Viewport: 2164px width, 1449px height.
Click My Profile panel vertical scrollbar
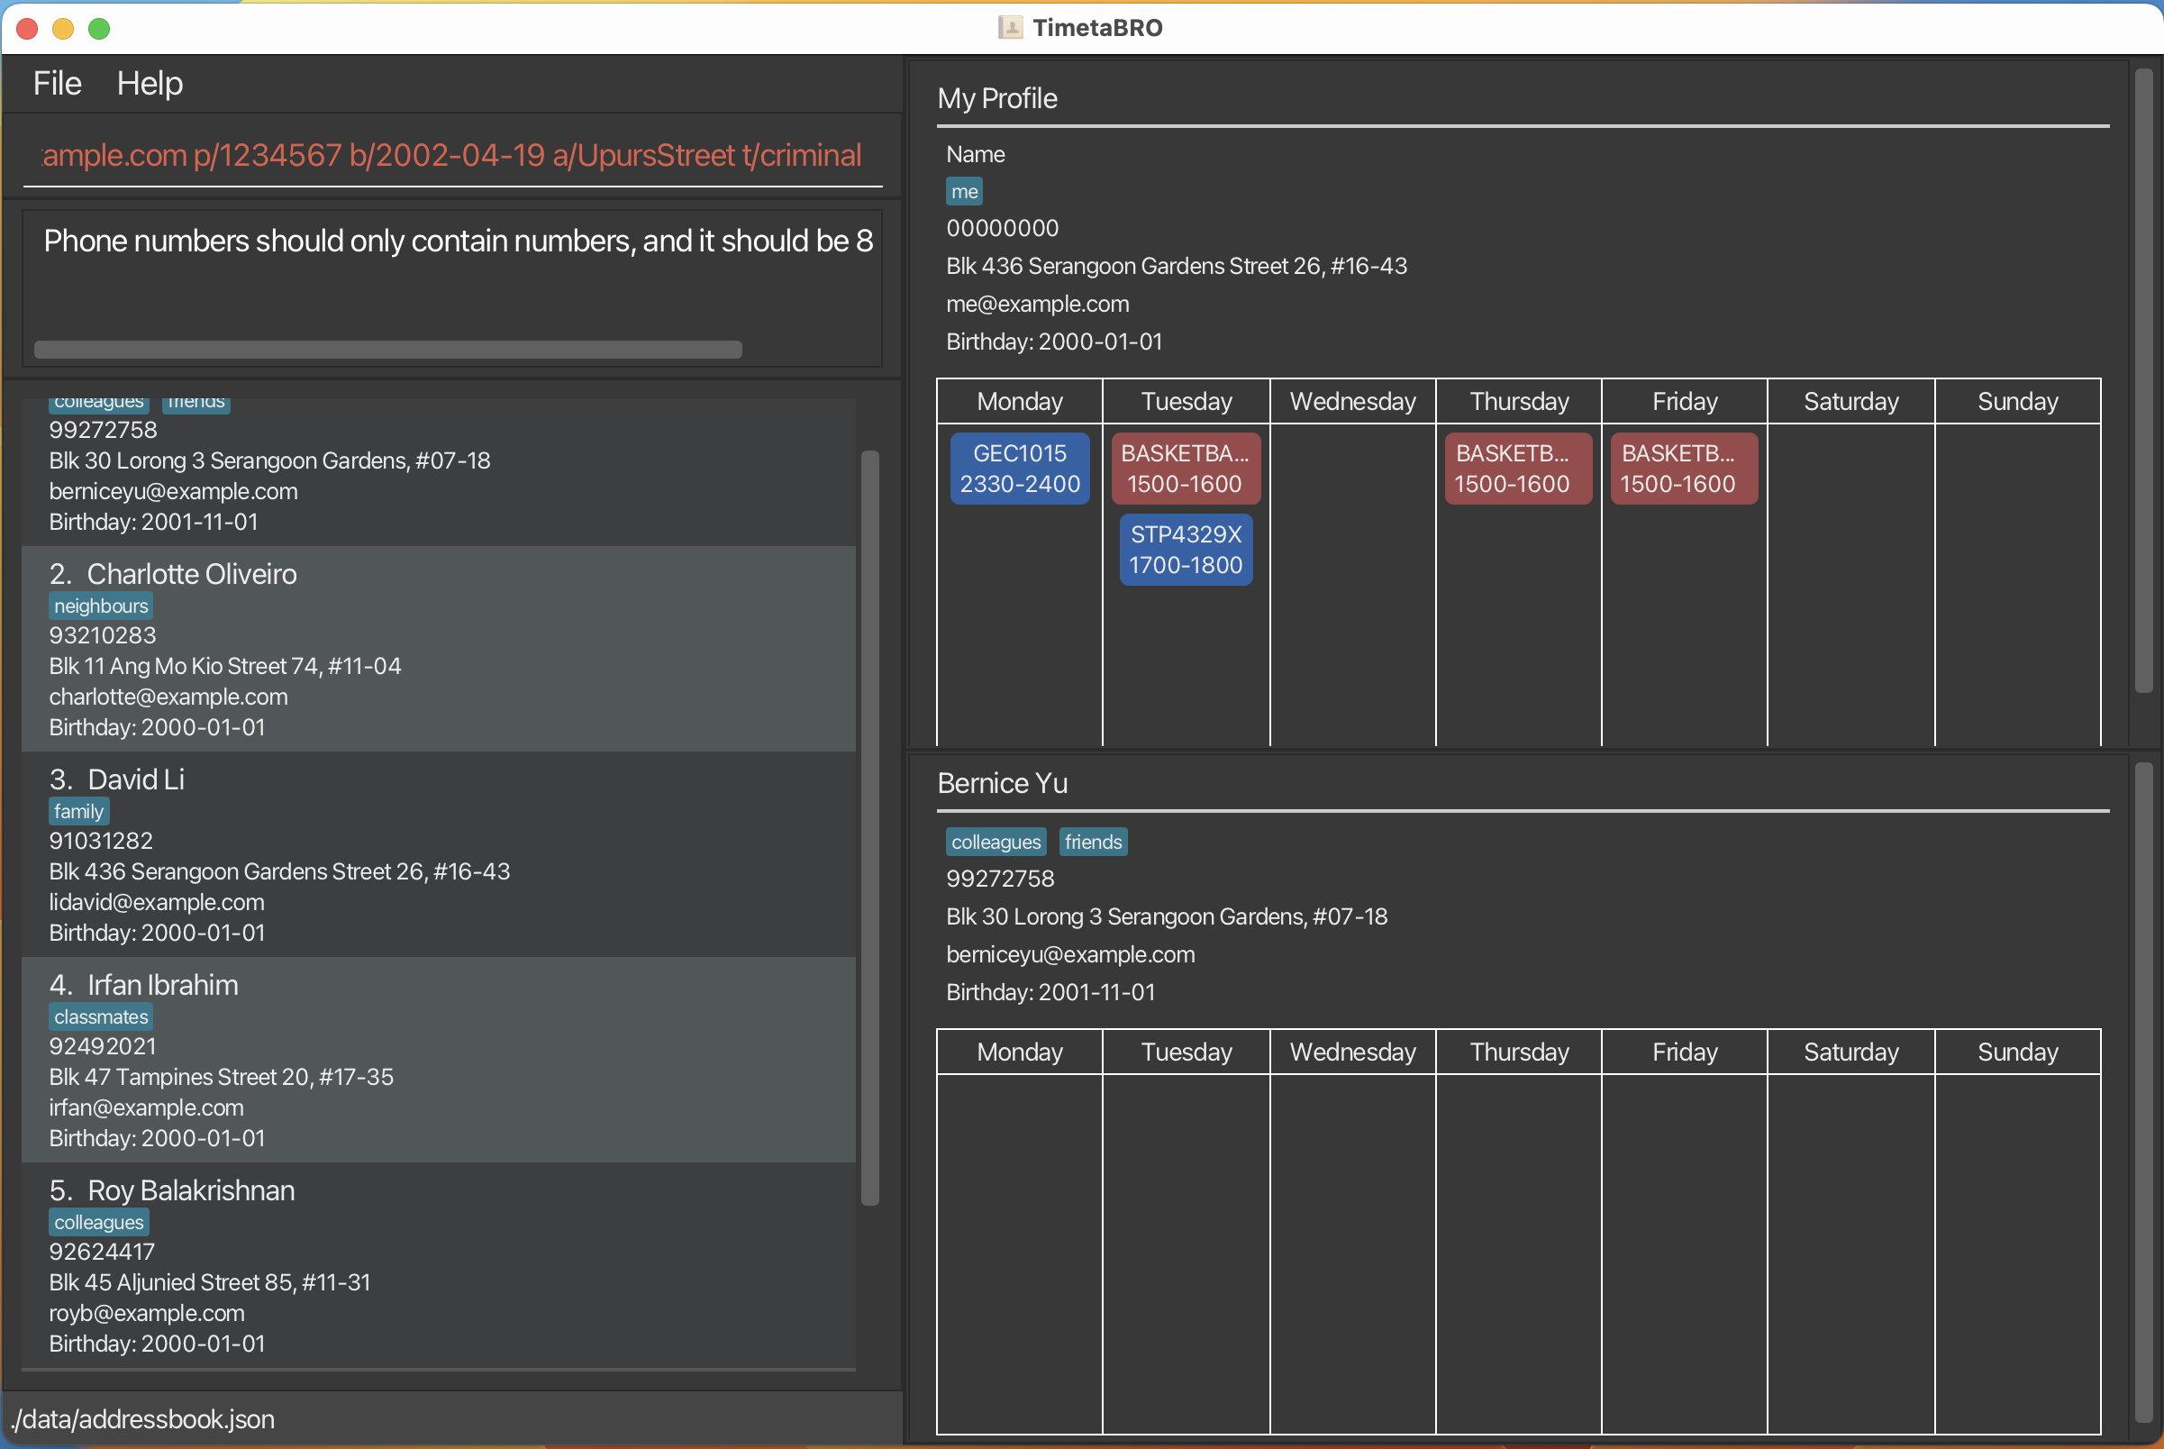(x=2143, y=378)
